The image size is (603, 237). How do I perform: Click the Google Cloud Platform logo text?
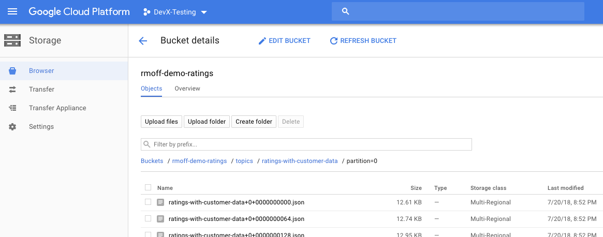(x=79, y=12)
